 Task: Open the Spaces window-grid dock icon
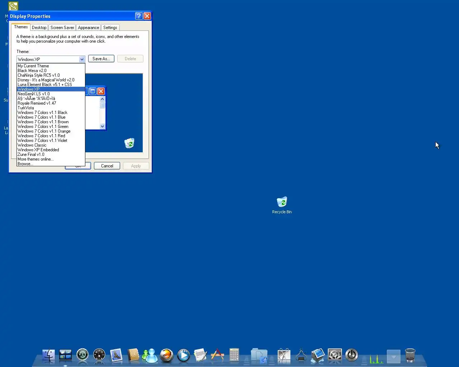click(65, 355)
